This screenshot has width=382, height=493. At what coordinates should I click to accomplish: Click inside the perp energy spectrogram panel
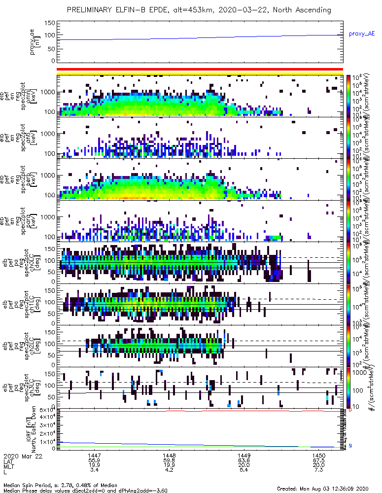coord(200,179)
